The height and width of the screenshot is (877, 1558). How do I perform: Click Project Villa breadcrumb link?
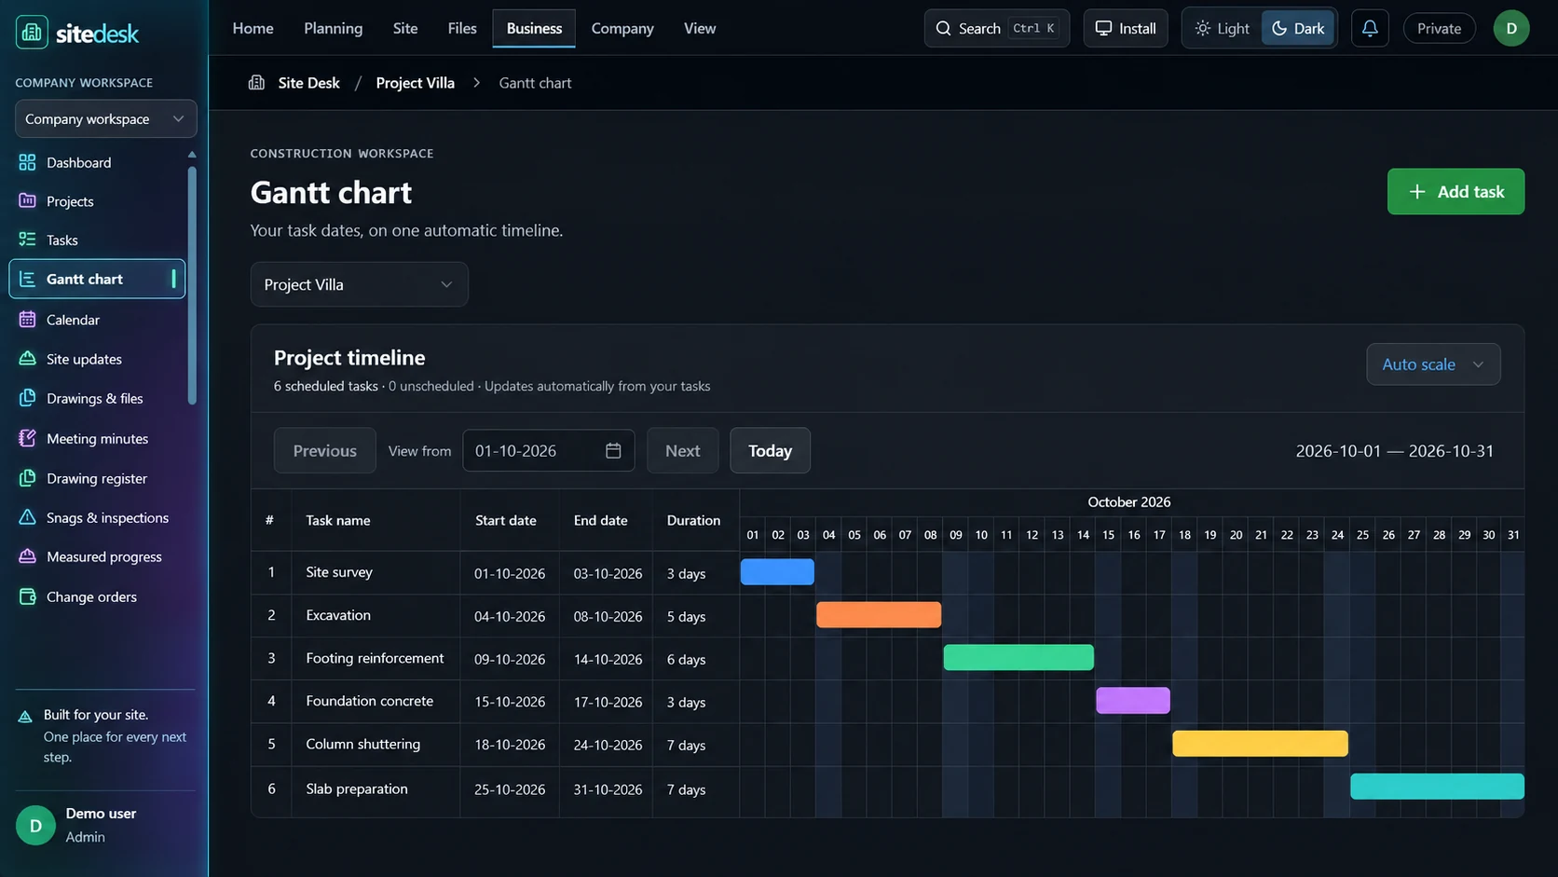pyautogui.click(x=415, y=83)
